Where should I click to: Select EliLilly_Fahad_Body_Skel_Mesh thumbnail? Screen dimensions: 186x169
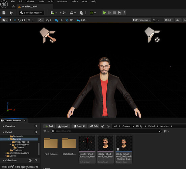[87, 149]
